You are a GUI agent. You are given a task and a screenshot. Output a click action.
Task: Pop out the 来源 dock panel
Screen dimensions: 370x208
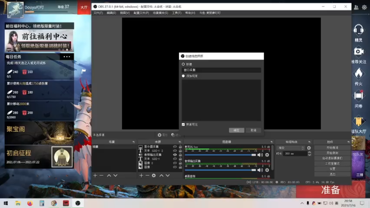coord(180,142)
